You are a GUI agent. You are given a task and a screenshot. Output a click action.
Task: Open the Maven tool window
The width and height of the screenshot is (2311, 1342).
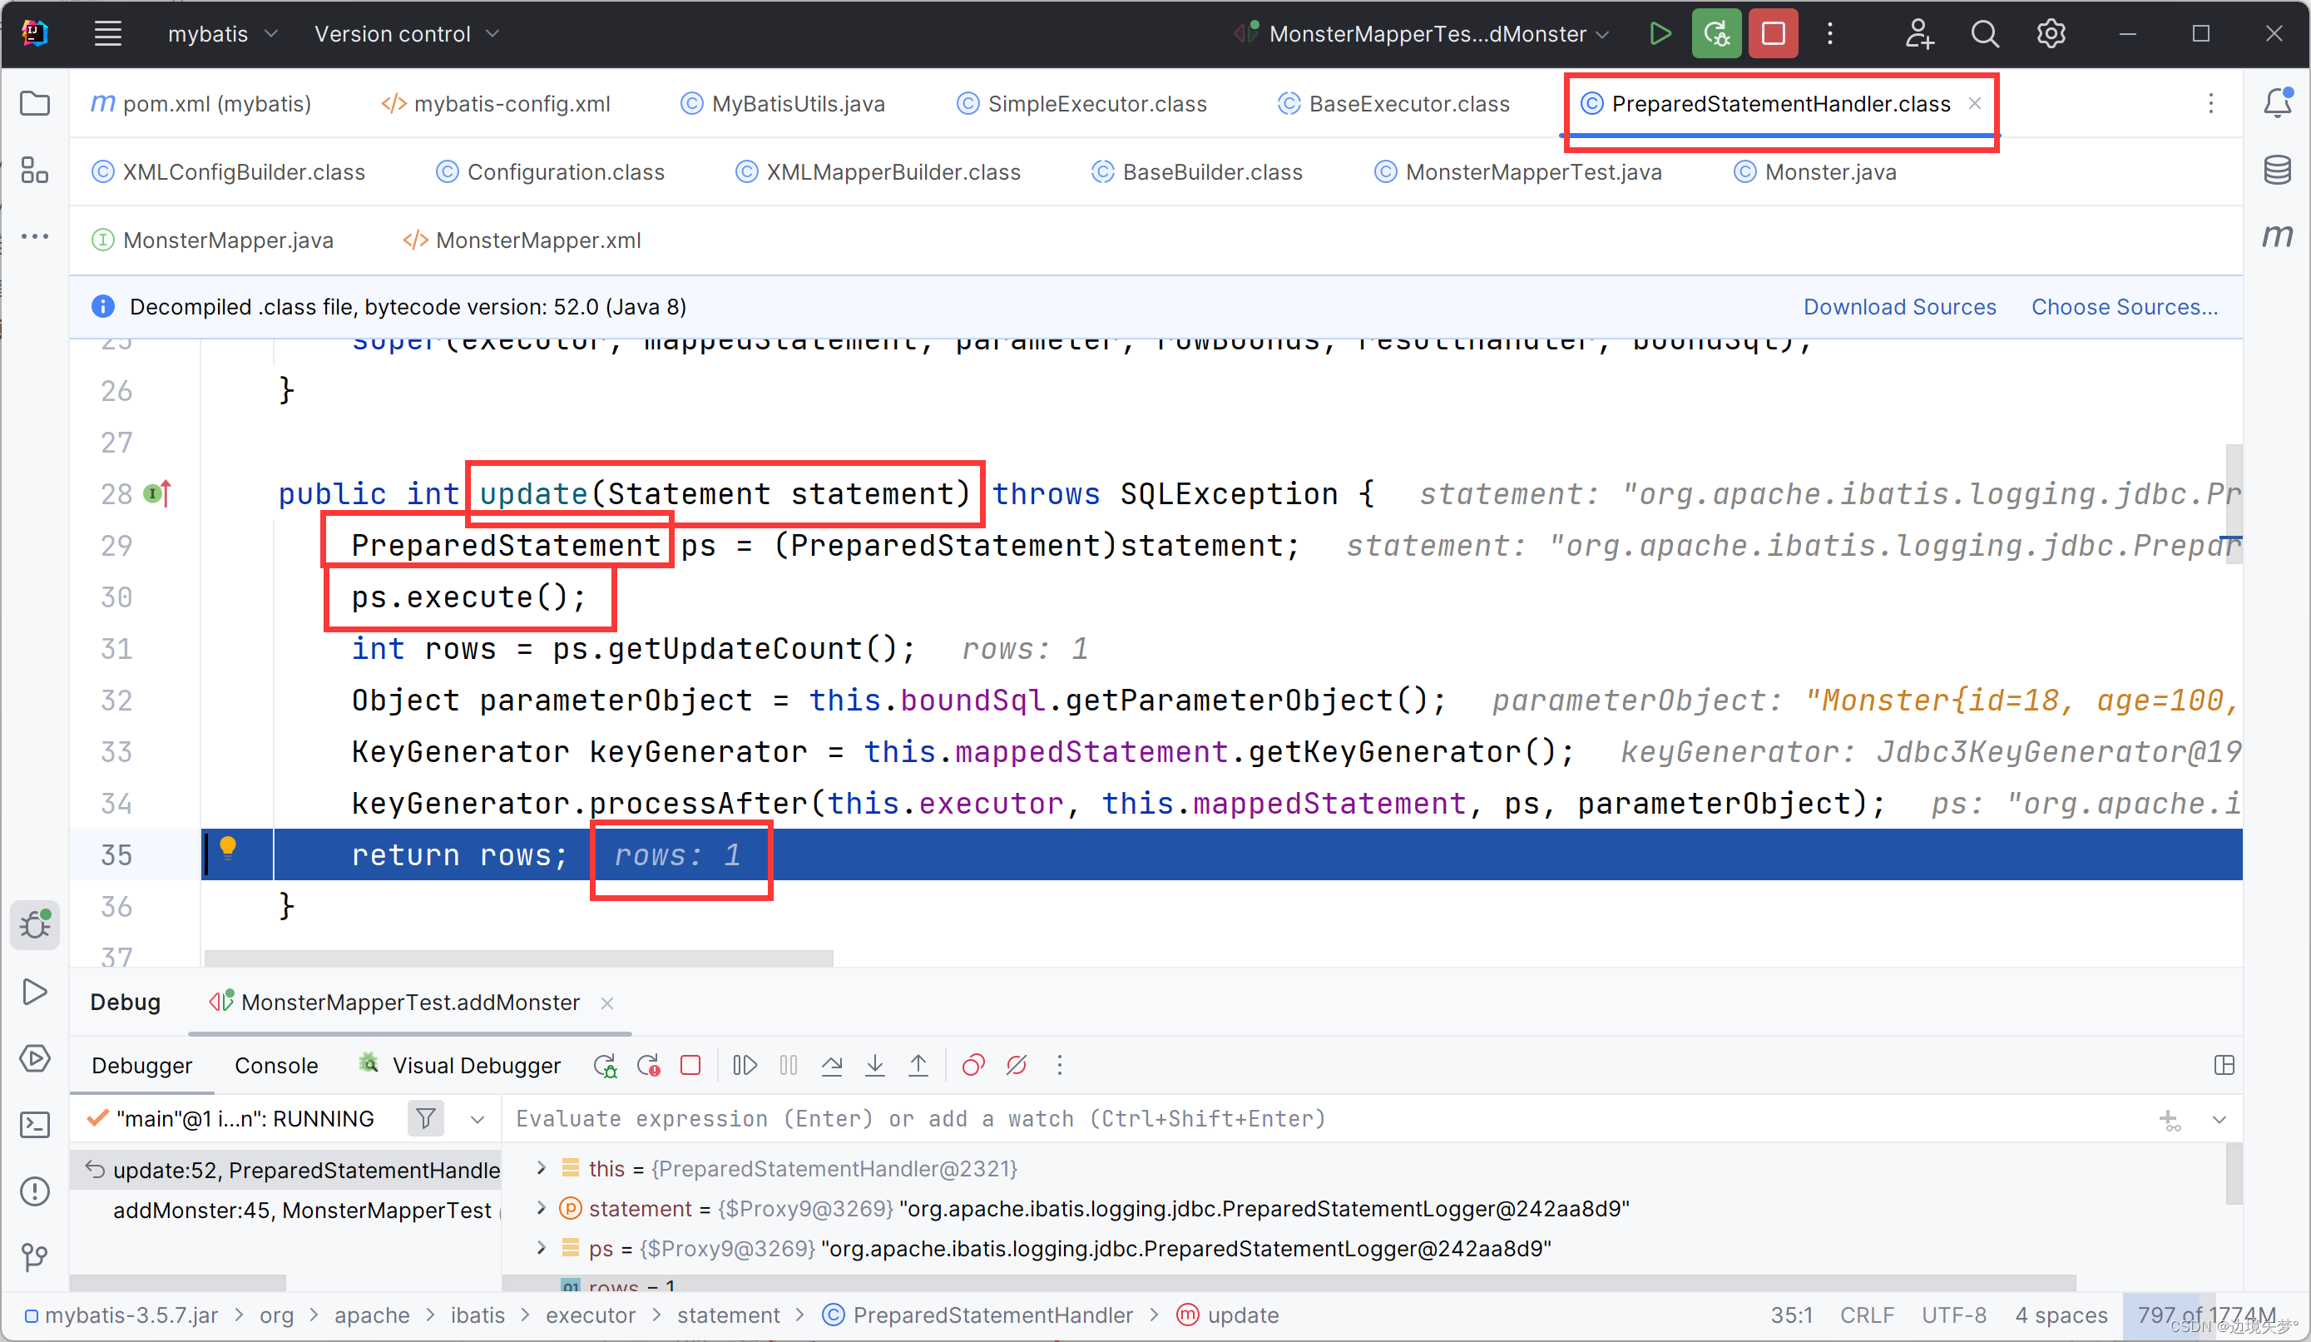(x=2278, y=236)
